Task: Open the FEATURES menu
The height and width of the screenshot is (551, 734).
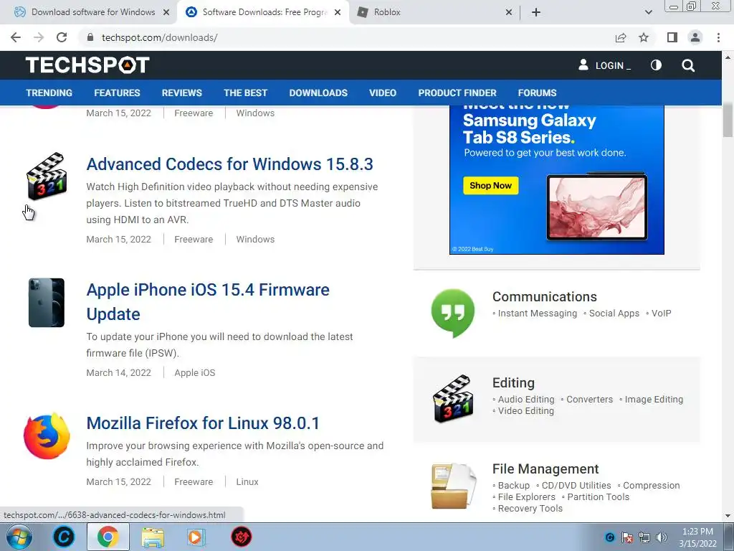Action: pyautogui.click(x=117, y=93)
